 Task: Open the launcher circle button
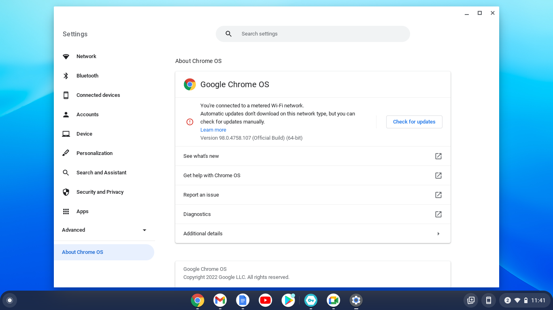(10, 300)
